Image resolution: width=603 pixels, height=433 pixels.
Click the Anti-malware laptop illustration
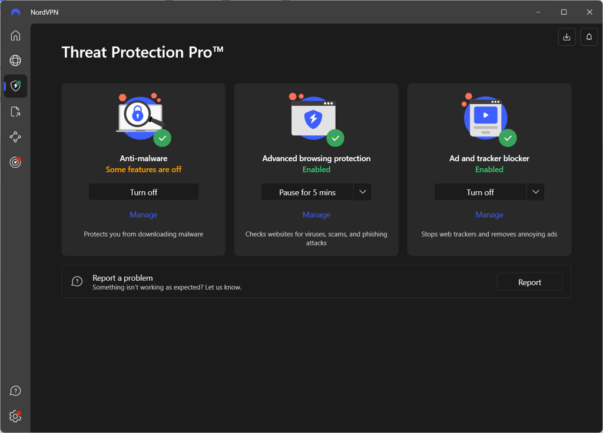[x=143, y=119]
